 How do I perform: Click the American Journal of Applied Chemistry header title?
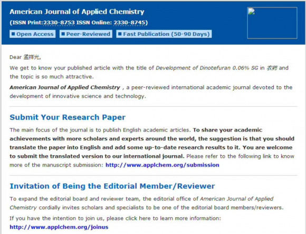tap(77, 12)
